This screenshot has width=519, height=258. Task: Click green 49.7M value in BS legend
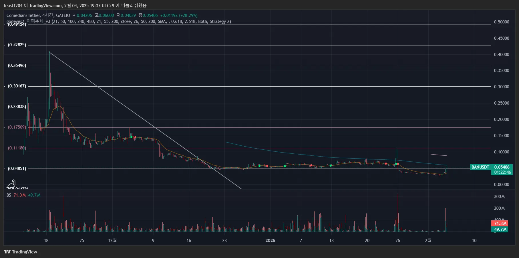coord(34,195)
